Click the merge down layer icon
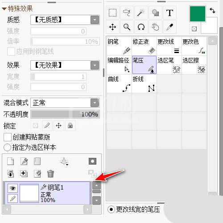223x223 pixels. [x=24, y=173]
